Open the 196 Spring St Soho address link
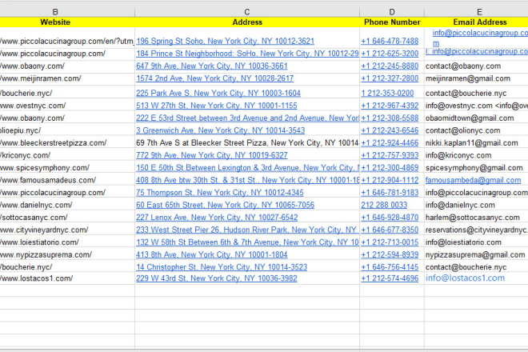 [225, 41]
